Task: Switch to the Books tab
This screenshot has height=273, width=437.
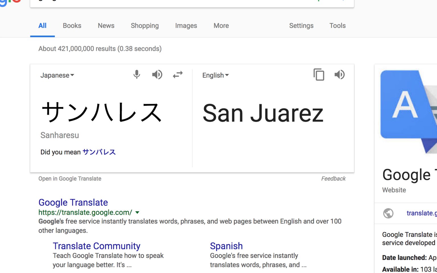Action: coord(72,26)
